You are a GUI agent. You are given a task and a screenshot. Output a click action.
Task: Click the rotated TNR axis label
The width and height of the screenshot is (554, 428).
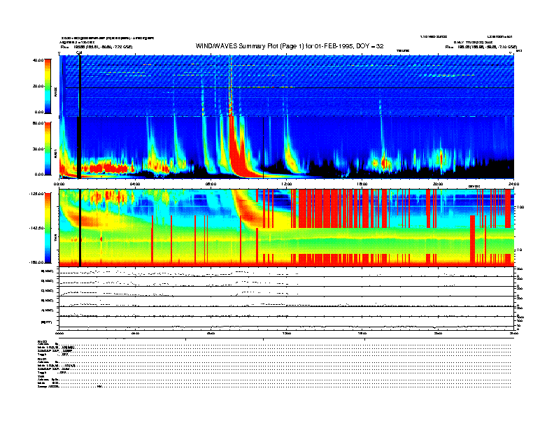click(55, 239)
